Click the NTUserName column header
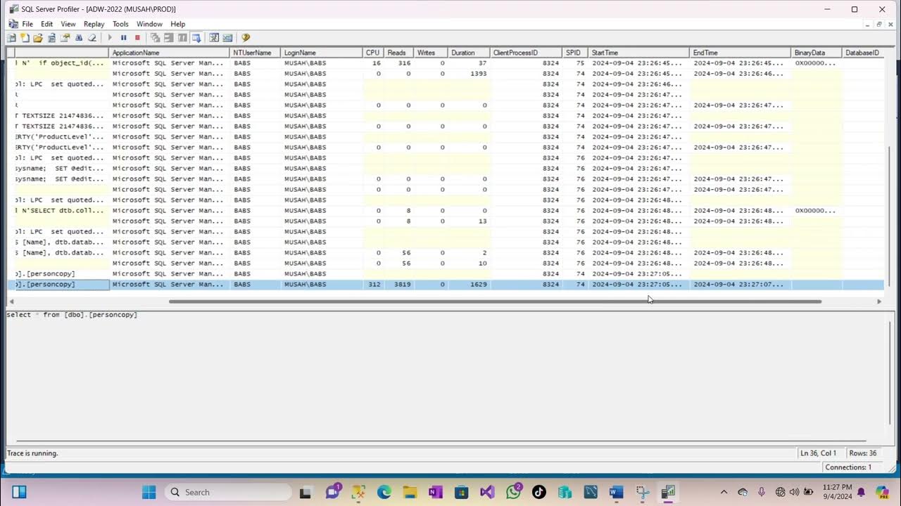 (x=256, y=53)
